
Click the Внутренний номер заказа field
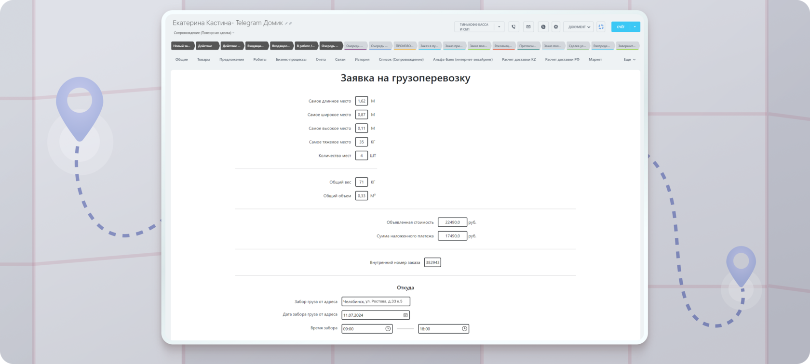click(432, 262)
